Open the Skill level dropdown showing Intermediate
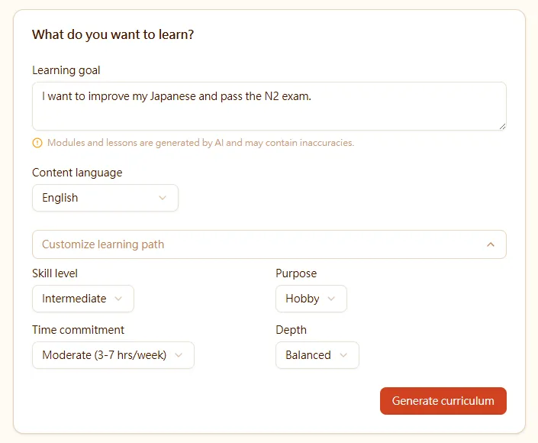 (x=82, y=299)
